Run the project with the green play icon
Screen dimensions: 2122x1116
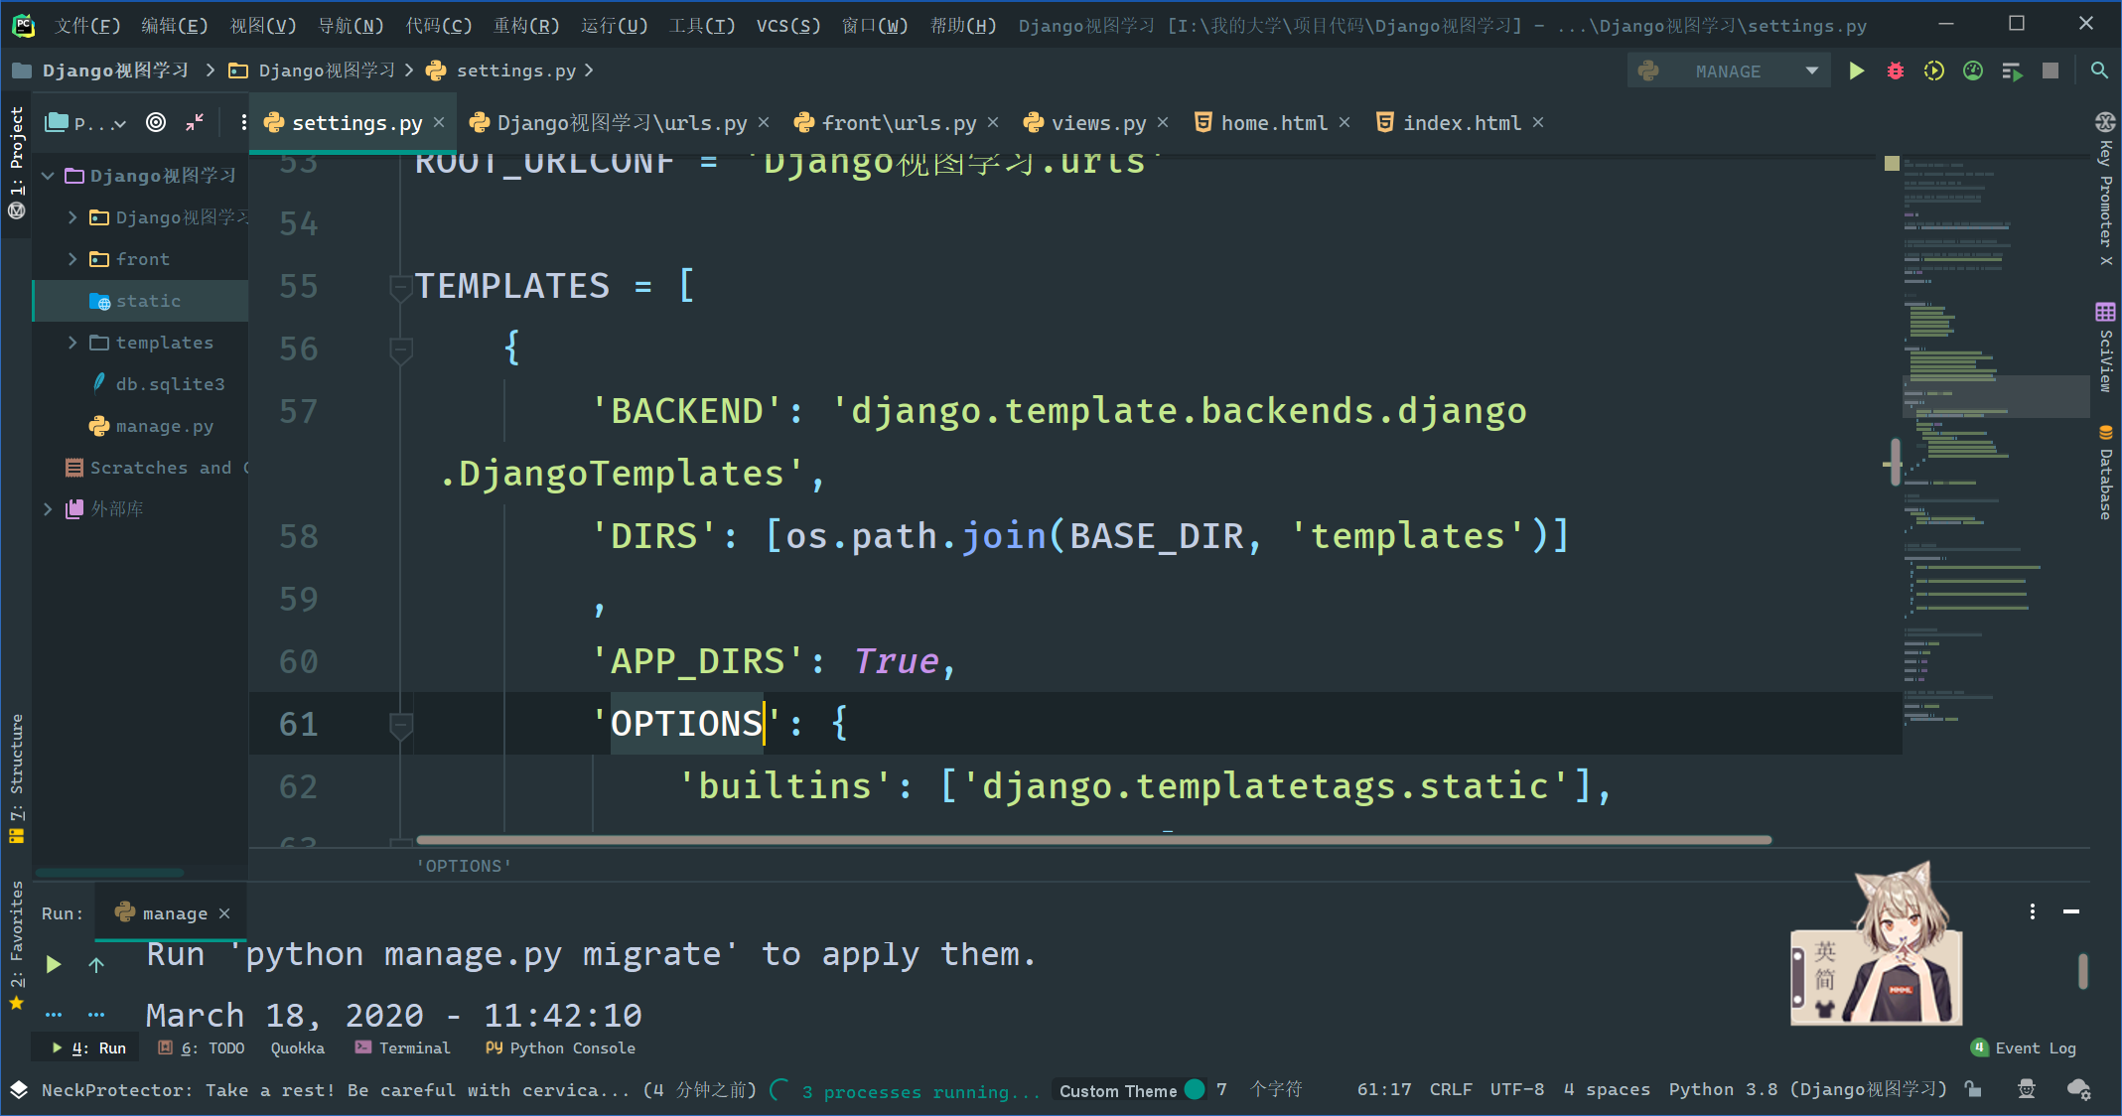(1857, 70)
